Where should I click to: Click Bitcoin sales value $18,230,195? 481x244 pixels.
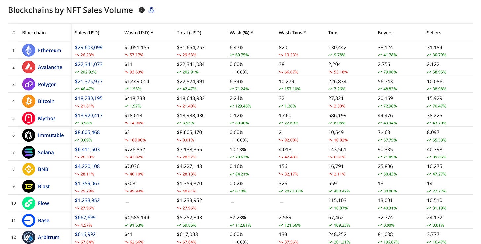pyautogui.click(x=89, y=98)
